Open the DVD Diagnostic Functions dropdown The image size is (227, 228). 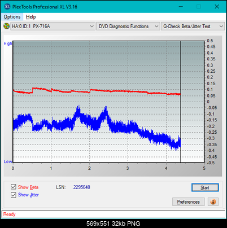pyautogui.click(x=128, y=27)
